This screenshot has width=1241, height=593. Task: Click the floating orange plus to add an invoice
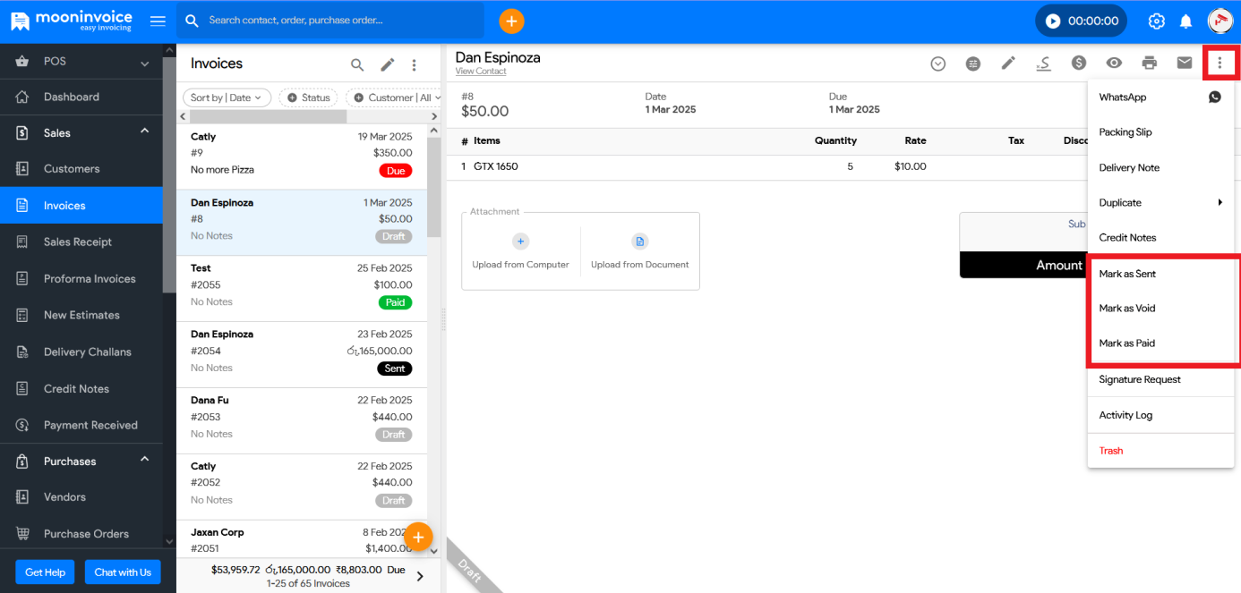pyautogui.click(x=418, y=537)
